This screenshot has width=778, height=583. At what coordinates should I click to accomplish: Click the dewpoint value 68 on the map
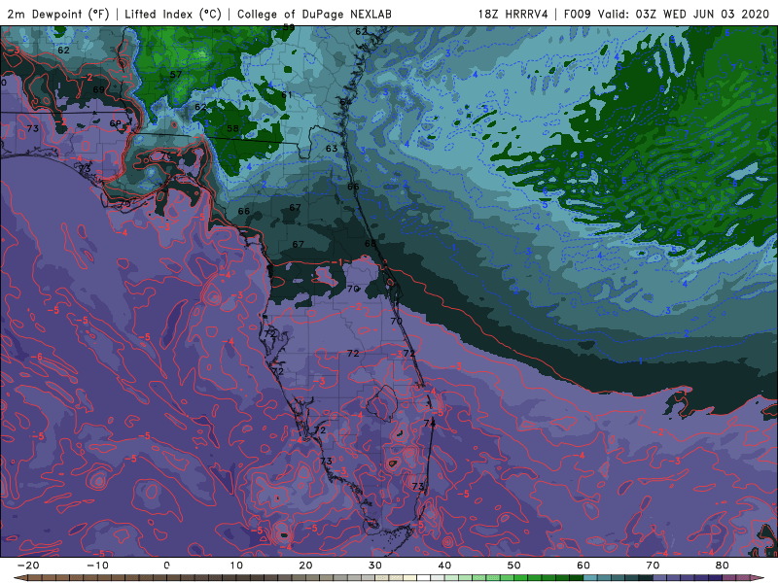click(x=371, y=243)
